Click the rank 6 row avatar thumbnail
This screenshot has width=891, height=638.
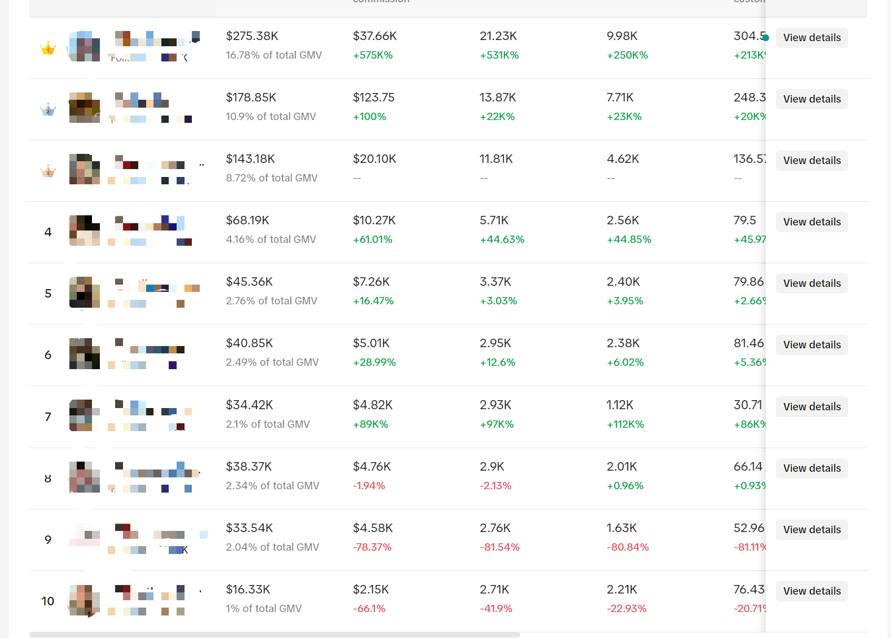[85, 353]
